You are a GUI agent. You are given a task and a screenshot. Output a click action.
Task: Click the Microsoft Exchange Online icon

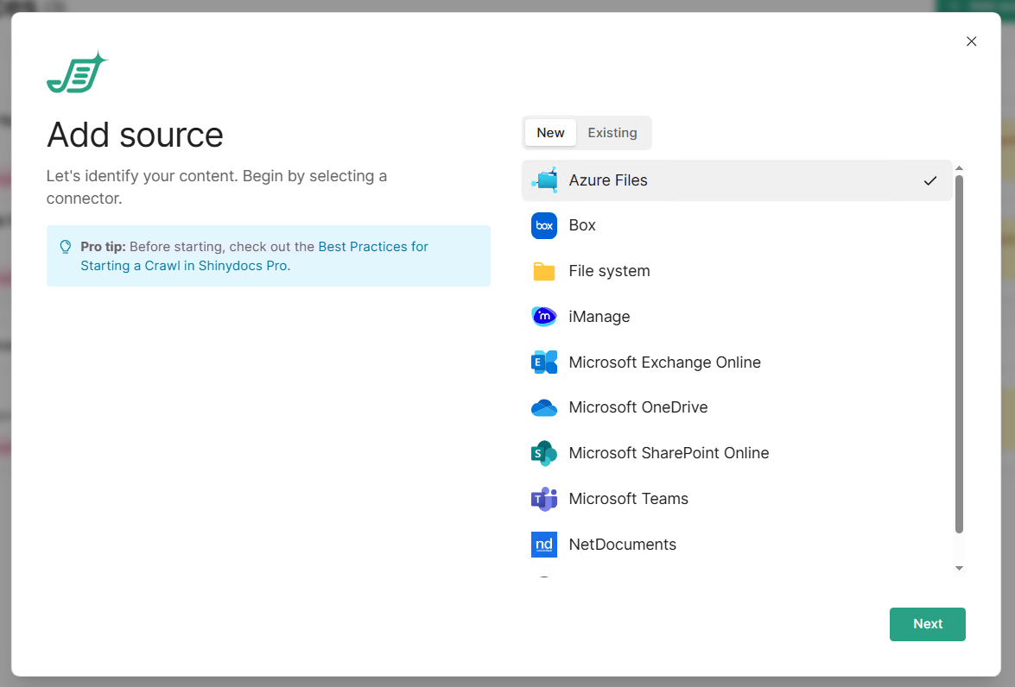544,362
